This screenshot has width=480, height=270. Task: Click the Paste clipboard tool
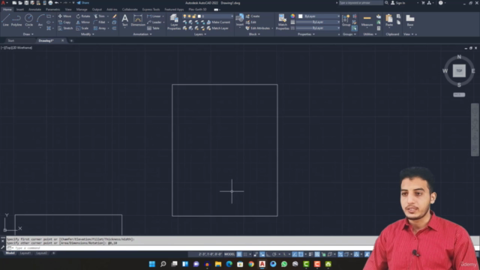(389, 20)
